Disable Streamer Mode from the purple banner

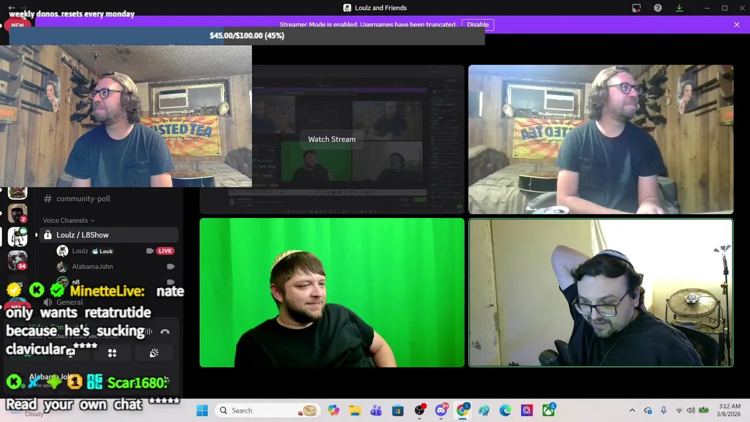[478, 25]
